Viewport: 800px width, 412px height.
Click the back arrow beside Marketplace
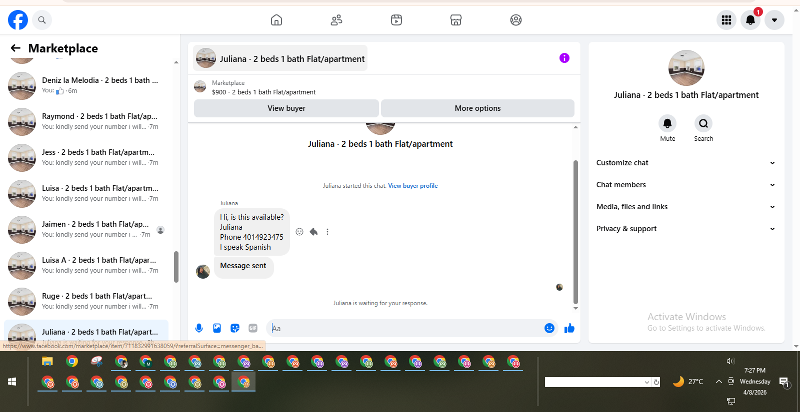(15, 48)
